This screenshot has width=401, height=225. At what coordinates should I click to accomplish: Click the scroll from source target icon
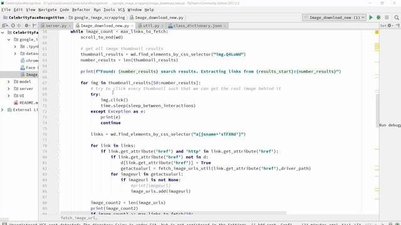(x=13, y=26)
